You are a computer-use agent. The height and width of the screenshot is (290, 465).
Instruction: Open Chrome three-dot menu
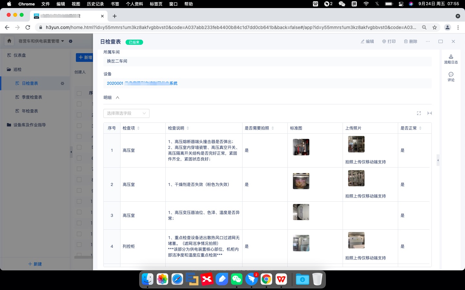point(458,27)
